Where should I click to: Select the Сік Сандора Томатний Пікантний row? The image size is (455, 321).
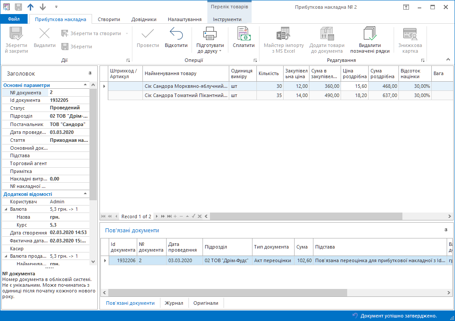coord(186,95)
